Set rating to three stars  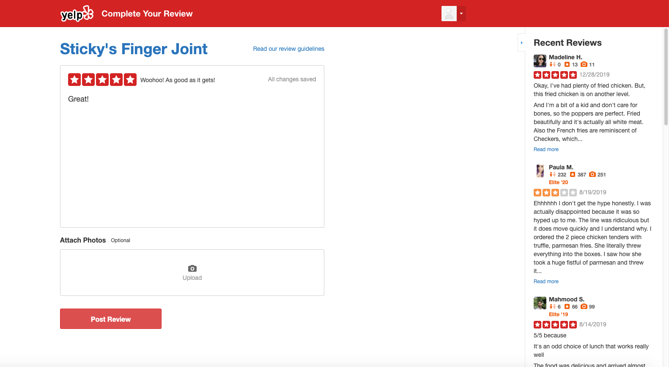pyautogui.click(x=102, y=80)
